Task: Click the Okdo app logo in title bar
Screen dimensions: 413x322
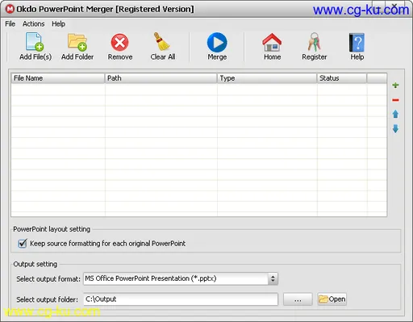Action: (10, 9)
